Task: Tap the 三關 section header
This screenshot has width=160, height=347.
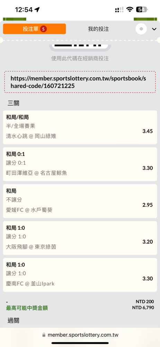Action: coord(14,103)
